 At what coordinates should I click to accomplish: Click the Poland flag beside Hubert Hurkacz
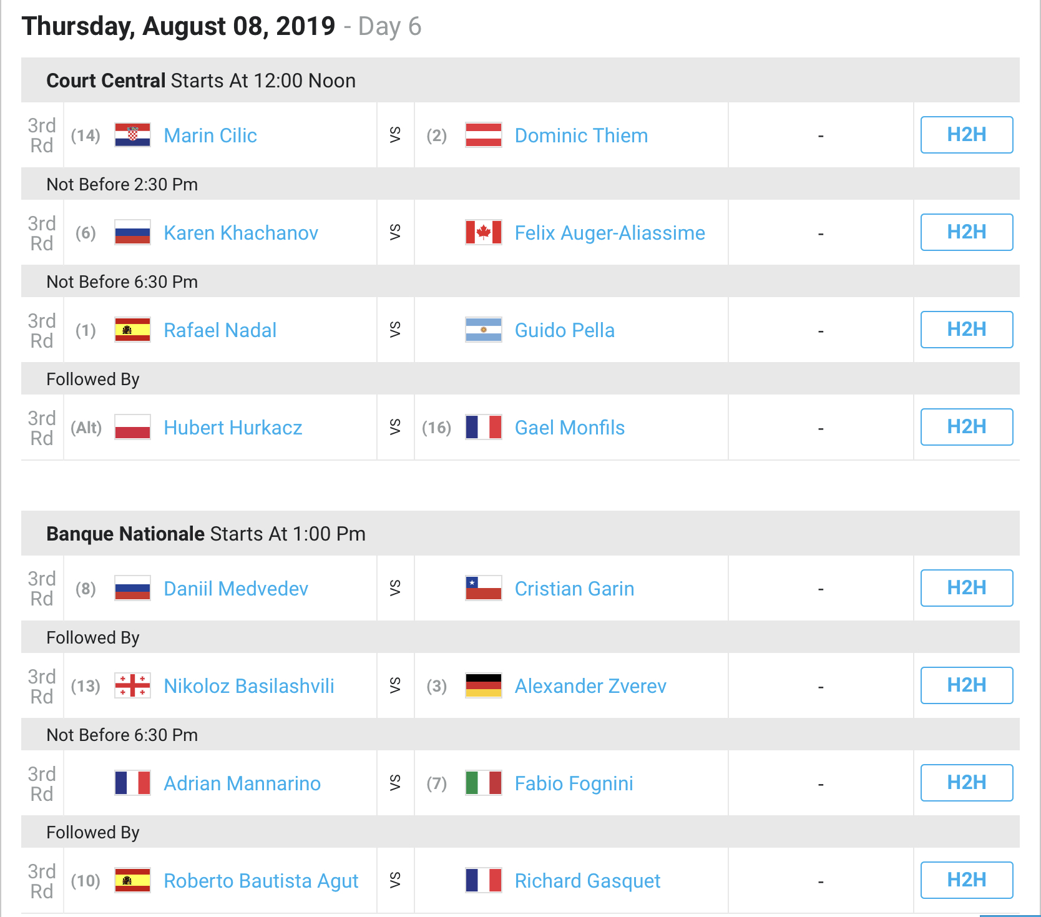coord(132,427)
